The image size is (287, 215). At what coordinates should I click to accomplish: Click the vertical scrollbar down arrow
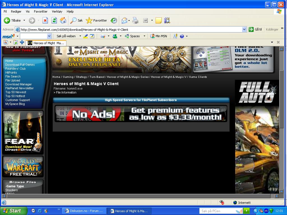point(281,191)
